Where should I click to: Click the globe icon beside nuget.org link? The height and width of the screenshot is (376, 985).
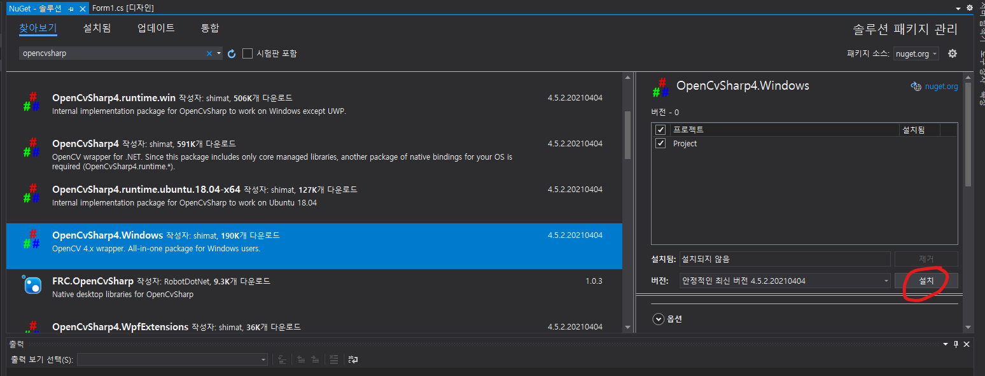click(x=916, y=87)
